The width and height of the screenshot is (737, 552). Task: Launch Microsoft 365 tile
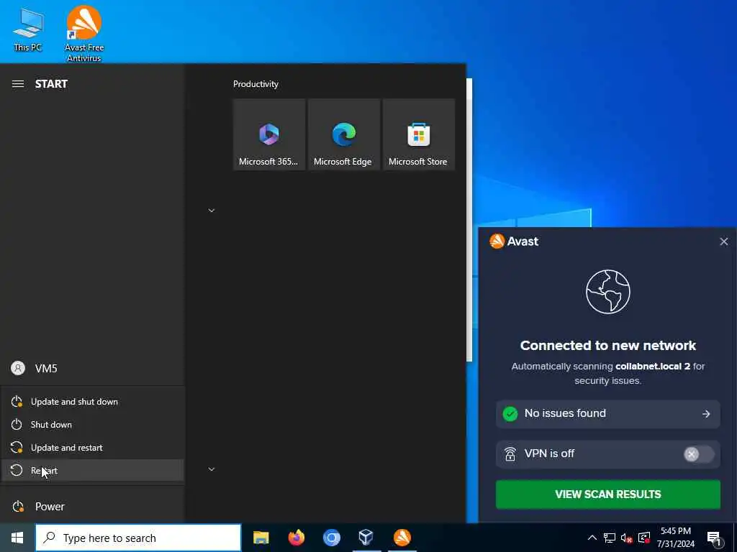(269, 134)
